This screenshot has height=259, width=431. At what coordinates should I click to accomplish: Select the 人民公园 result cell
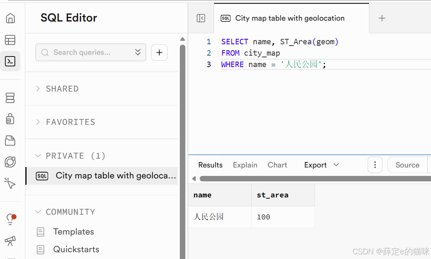tap(220, 217)
